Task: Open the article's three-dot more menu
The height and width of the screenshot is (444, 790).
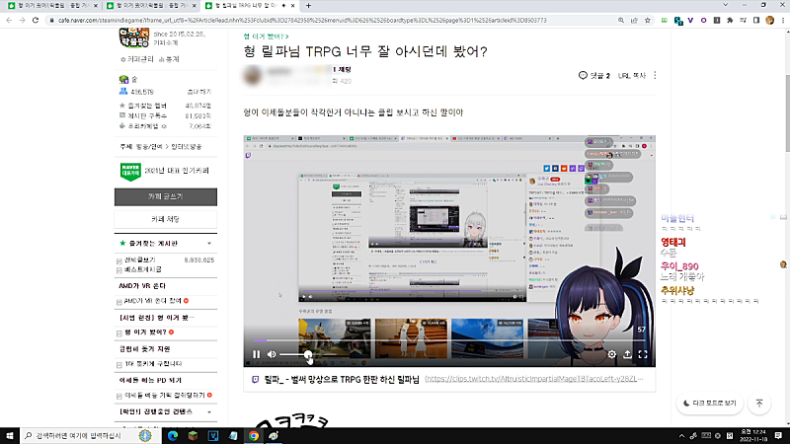Action: (655, 75)
